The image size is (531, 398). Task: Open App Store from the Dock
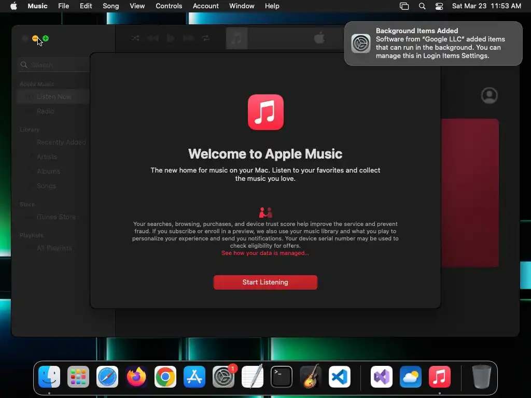(194, 377)
